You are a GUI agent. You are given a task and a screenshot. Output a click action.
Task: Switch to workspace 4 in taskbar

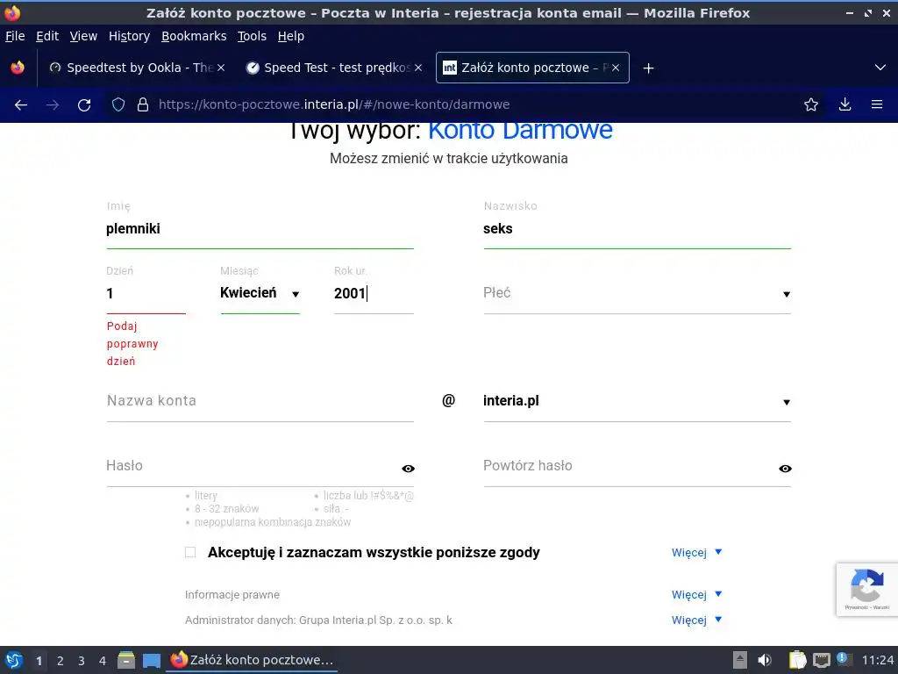pyautogui.click(x=103, y=661)
